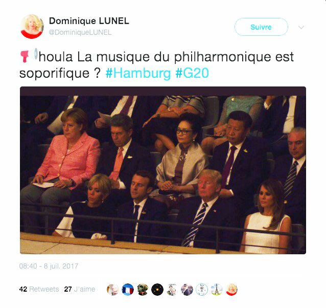326x308 pixels.
Task: Open the #Hamburg hashtag link
Action: (x=138, y=73)
